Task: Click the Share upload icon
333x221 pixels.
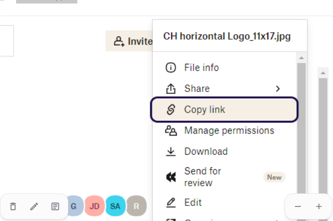Action: [x=171, y=89]
